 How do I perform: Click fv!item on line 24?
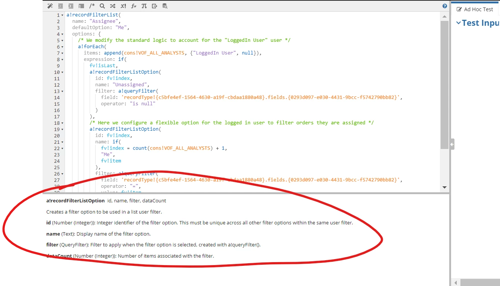(111, 161)
